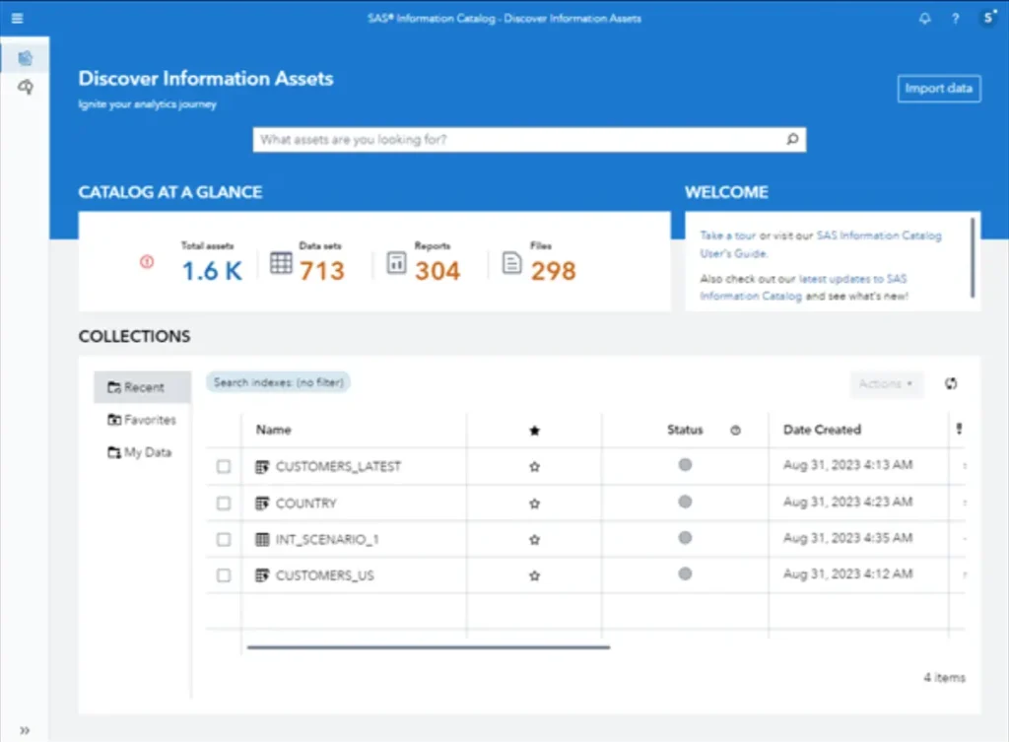Open the latest updates to SAS link

pyautogui.click(x=804, y=287)
